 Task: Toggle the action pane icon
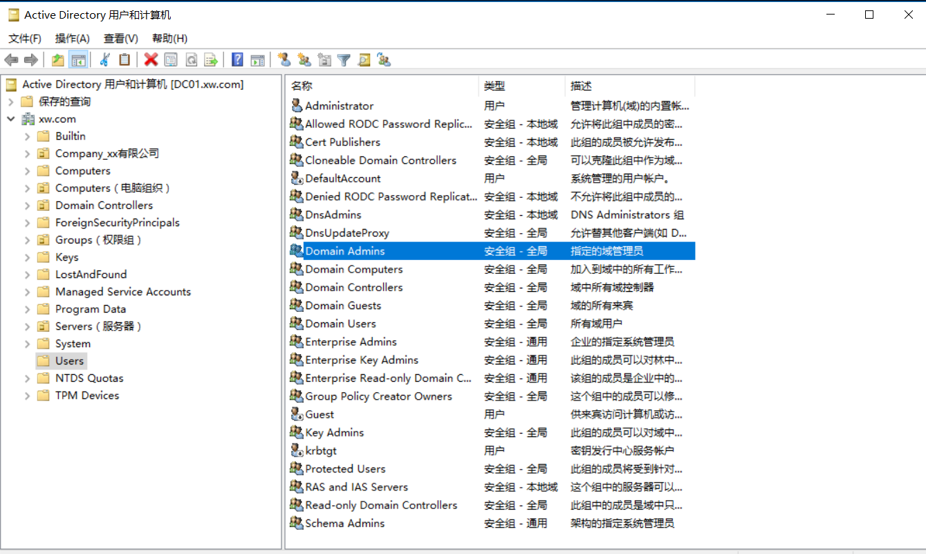[257, 60]
